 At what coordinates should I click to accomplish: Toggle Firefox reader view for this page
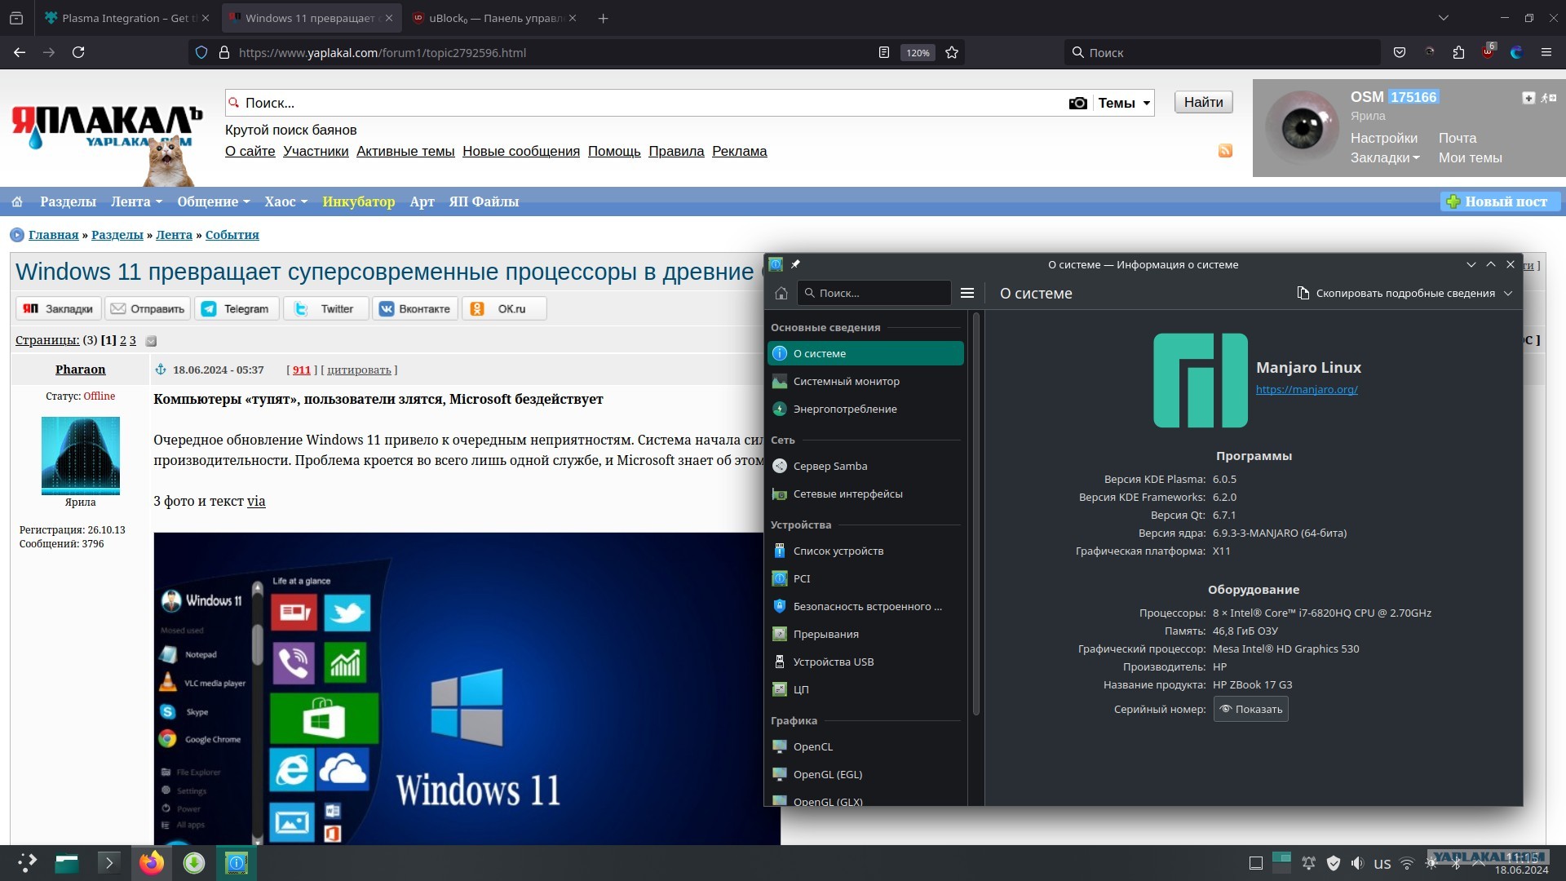click(883, 52)
